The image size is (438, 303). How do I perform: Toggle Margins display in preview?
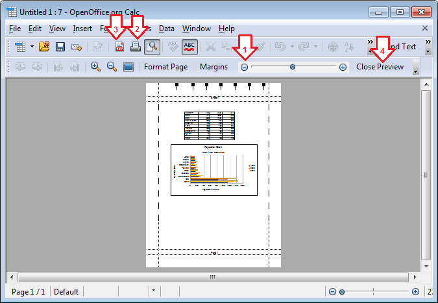tap(213, 67)
